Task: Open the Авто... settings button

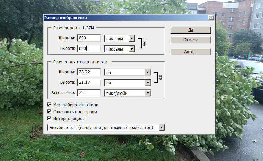Action: (191, 52)
